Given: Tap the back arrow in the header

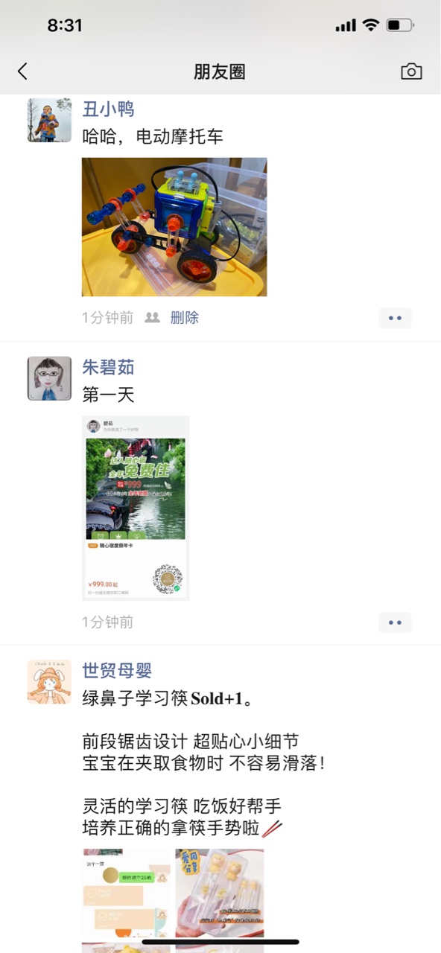Looking at the screenshot, I should tap(22, 71).
